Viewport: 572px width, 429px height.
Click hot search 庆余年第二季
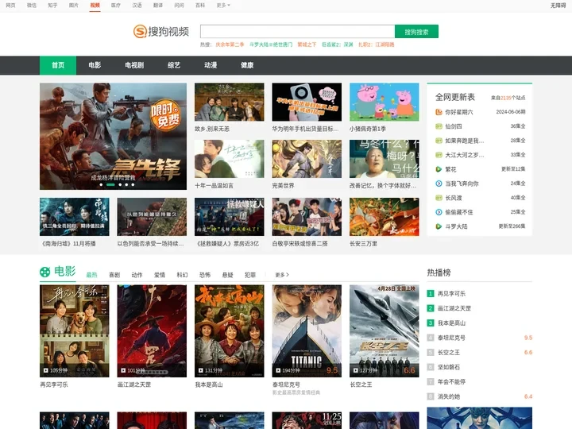[x=230, y=44]
